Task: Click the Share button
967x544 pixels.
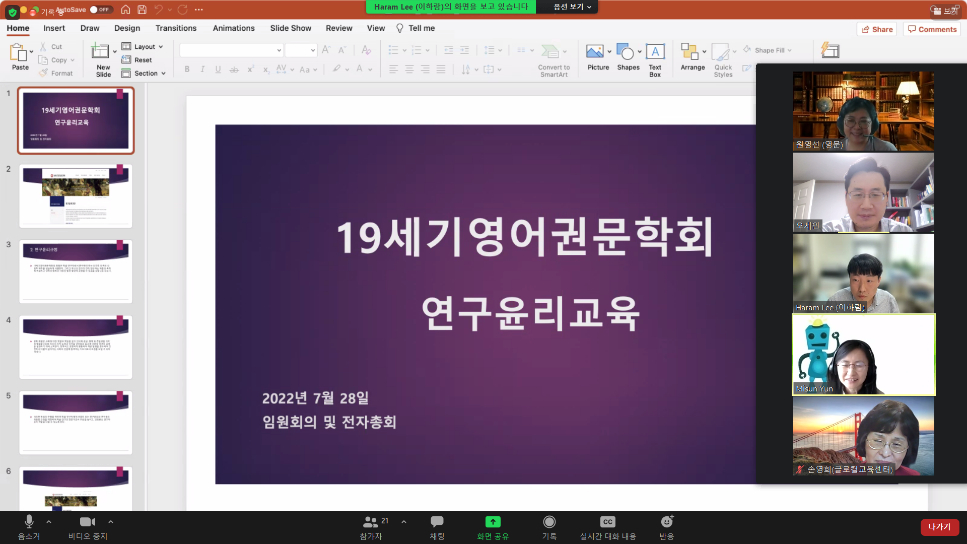Action: 877,29
